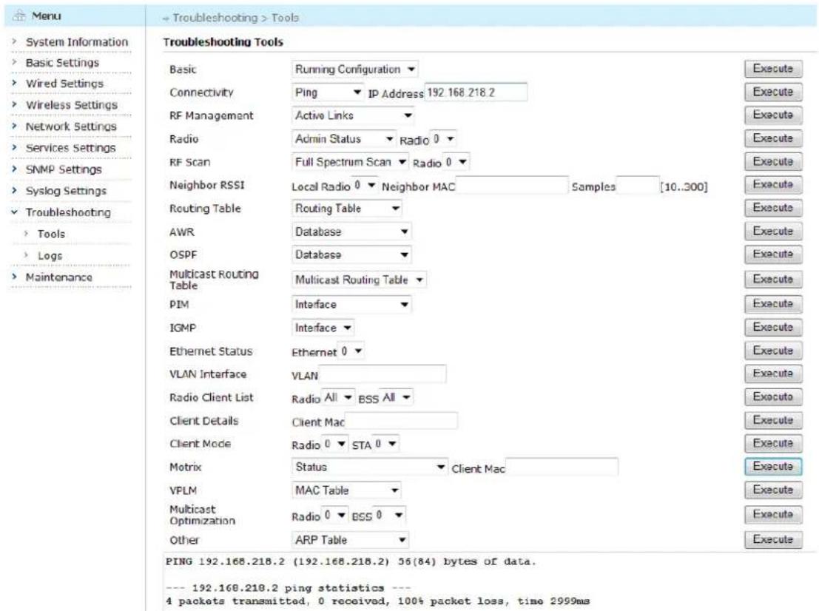
Task: Execute the Connectivity ping
Action: click(x=773, y=92)
